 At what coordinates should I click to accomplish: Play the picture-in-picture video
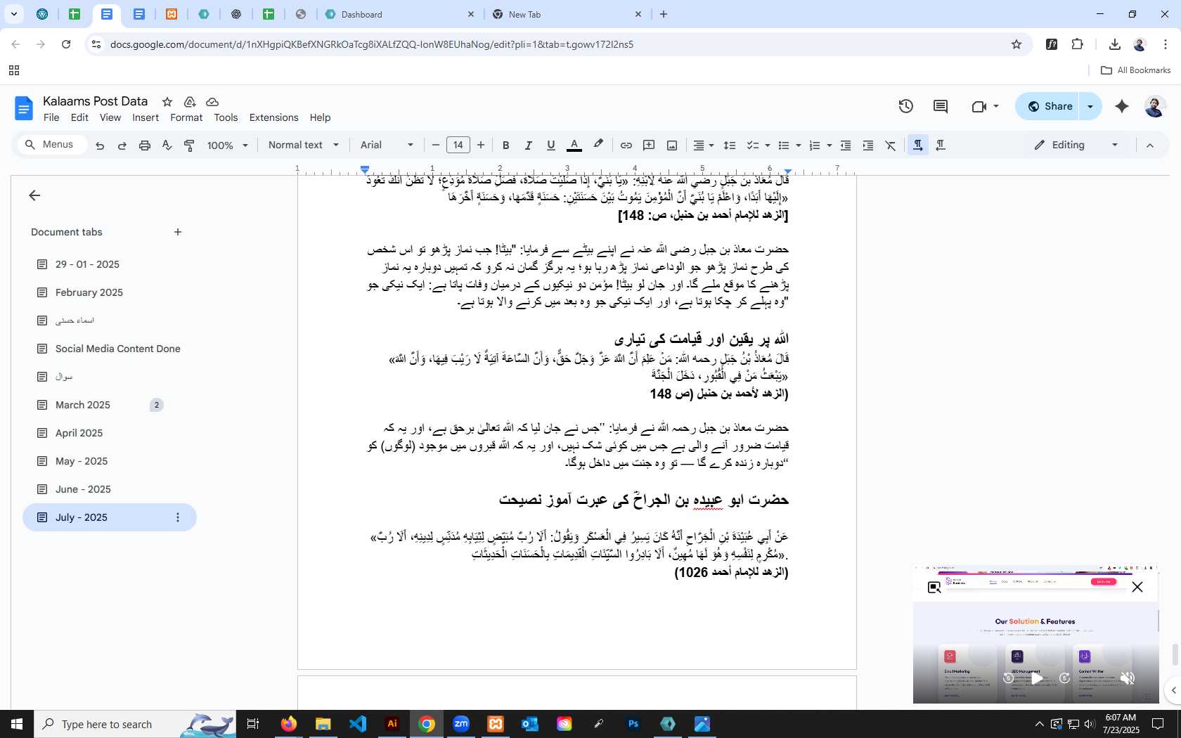tap(1036, 678)
